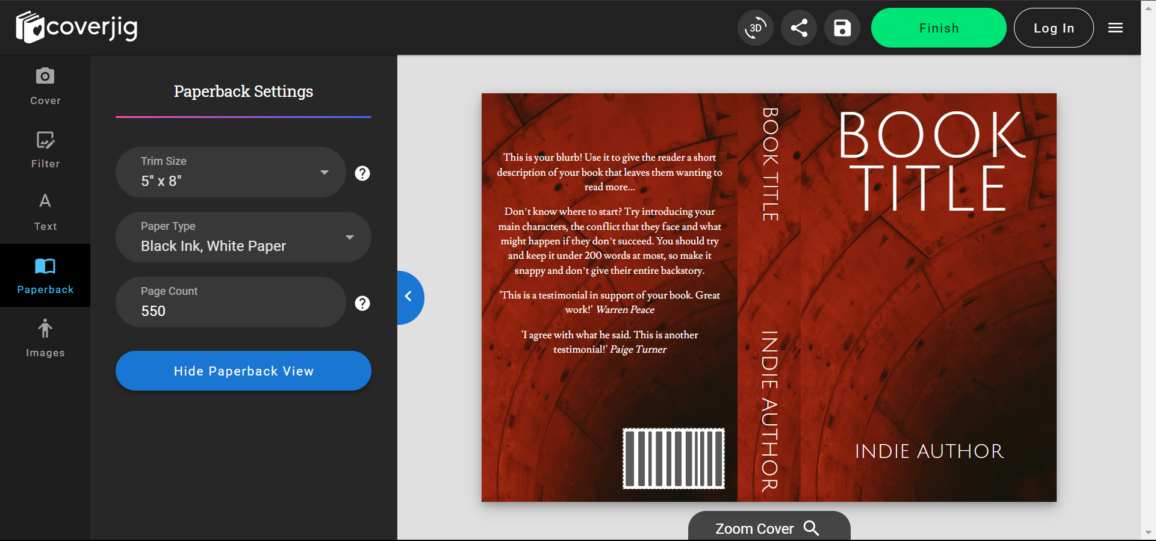1156x541 pixels.
Task: Open the Text tab in sidebar
Action: click(x=45, y=212)
